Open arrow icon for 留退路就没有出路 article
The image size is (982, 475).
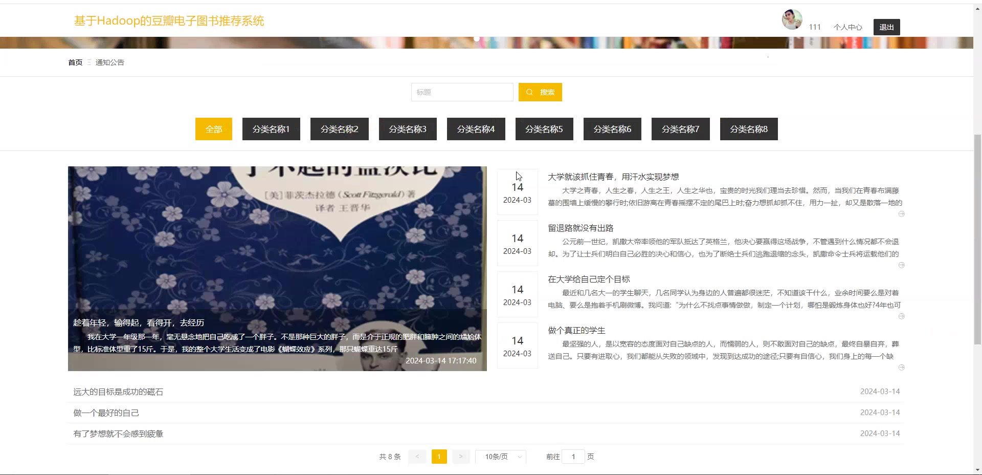pyautogui.click(x=901, y=265)
